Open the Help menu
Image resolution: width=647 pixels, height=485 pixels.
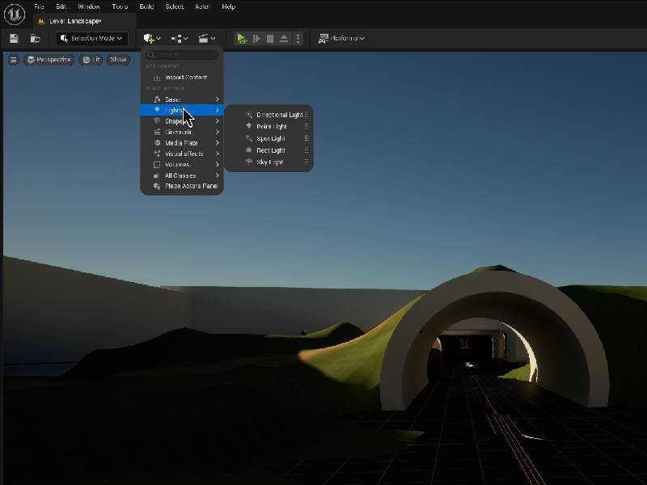coord(229,6)
